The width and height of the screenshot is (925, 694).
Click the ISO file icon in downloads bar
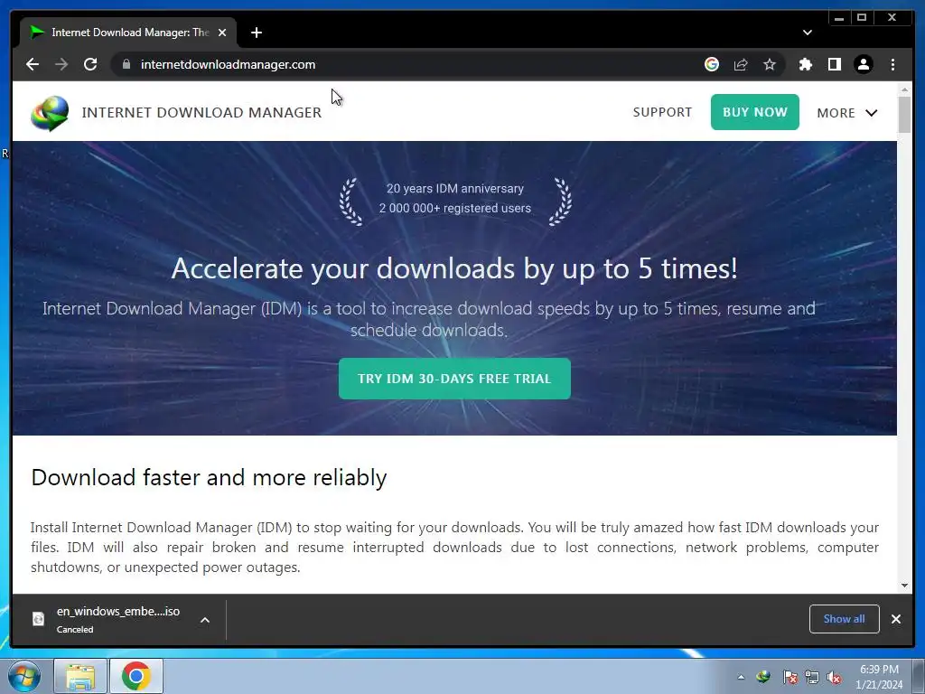point(38,618)
